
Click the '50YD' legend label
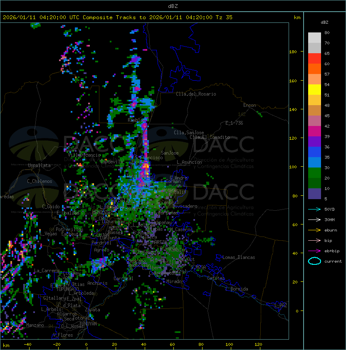pyautogui.click(x=329, y=209)
